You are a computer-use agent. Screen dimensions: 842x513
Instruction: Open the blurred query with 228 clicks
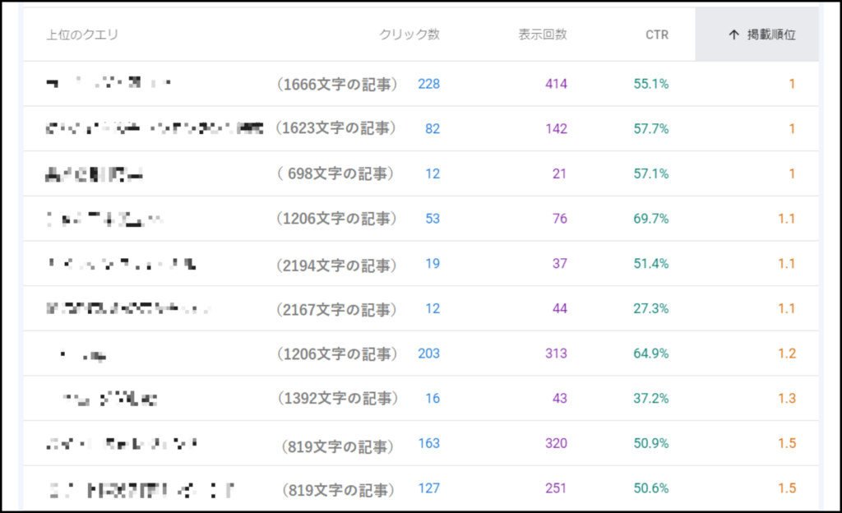click(107, 84)
